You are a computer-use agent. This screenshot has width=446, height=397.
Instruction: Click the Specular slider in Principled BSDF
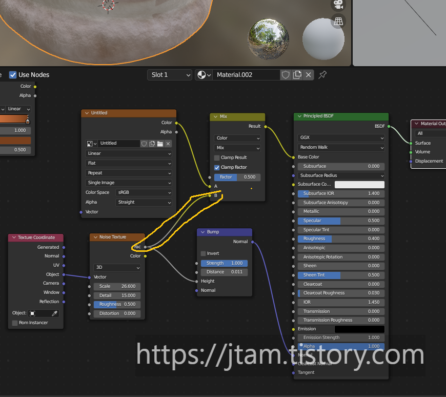click(341, 221)
